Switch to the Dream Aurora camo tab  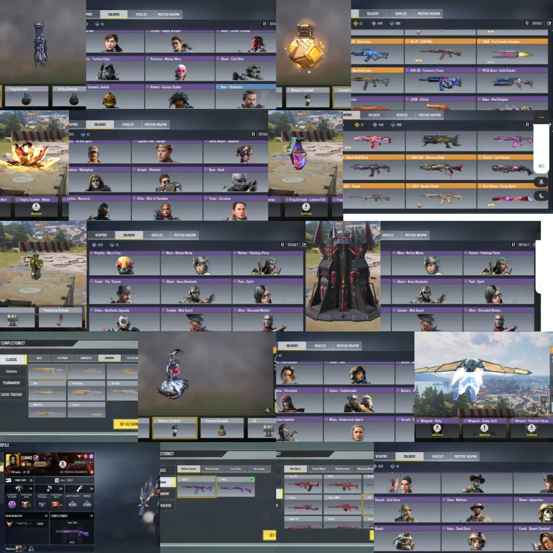click(x=212, y=469)
